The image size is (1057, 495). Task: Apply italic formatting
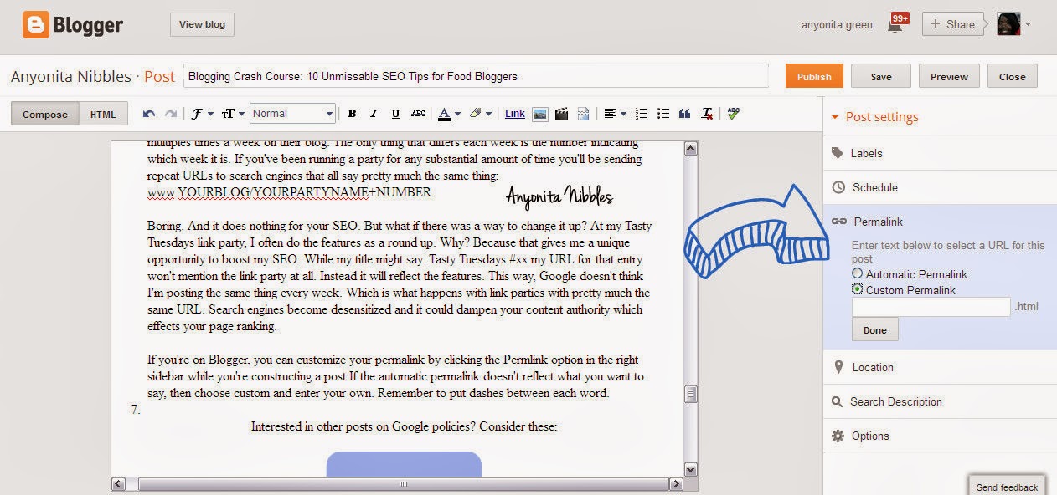coord(374,114)
